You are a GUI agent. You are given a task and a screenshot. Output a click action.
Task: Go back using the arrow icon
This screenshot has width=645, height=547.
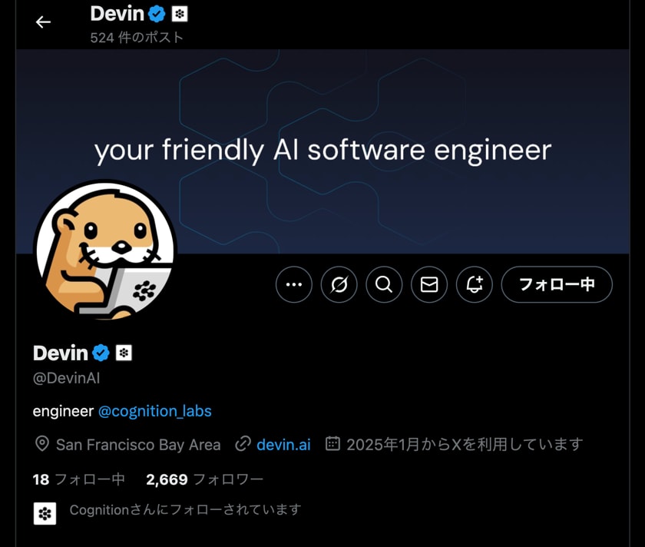[43, 22]
